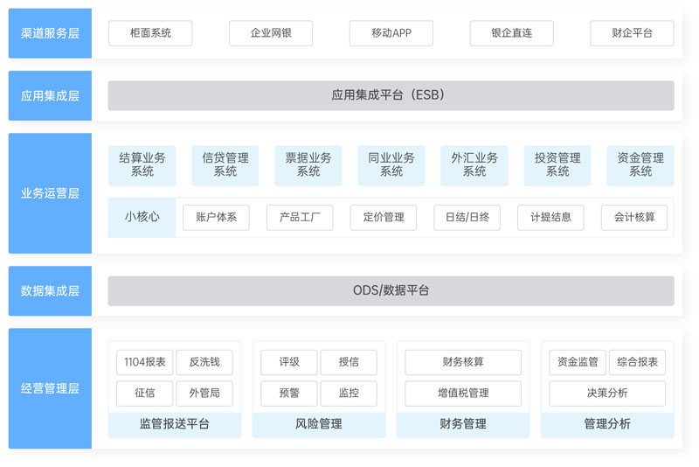Open the 决策分析 box
This screenshot has width=699, height=467.
607,394
